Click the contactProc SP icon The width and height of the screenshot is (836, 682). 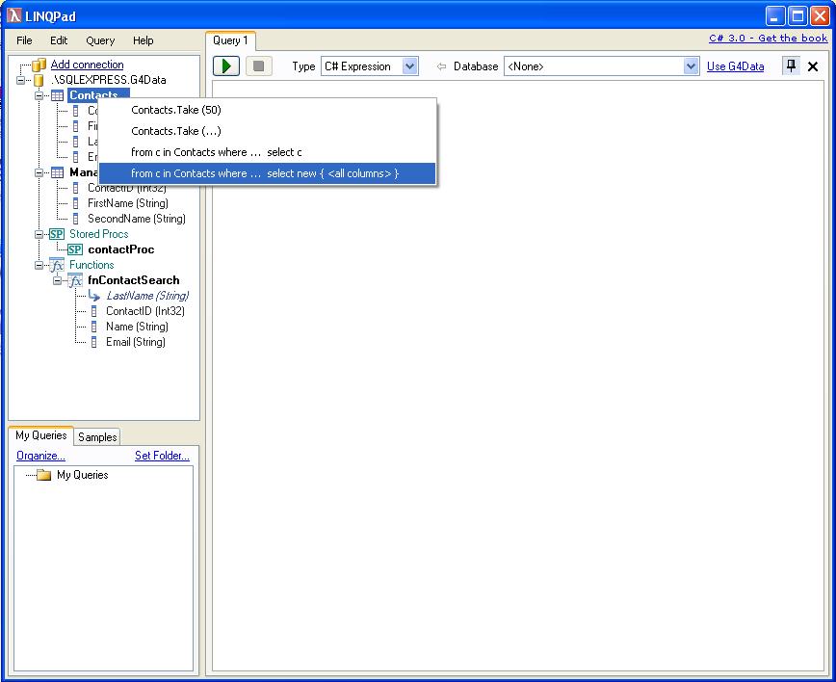point(75,249)
